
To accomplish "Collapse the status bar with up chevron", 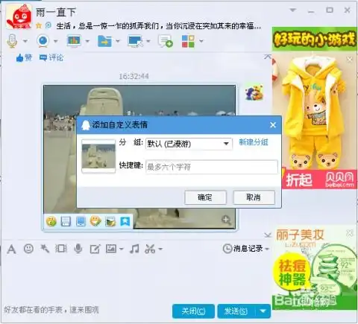I will pyautogui.click(x=268, y=57).
